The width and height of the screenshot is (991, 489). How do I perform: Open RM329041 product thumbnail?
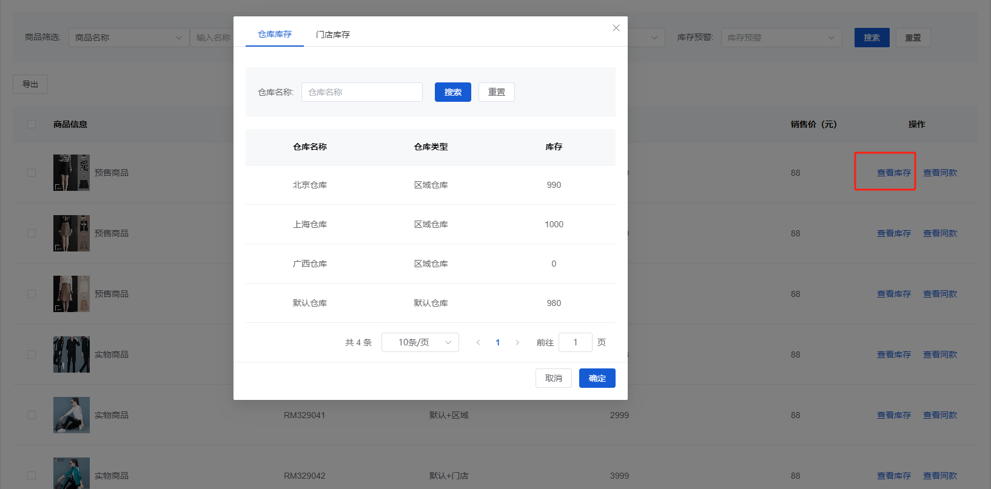pyautogui.click(x=72, y=415)
